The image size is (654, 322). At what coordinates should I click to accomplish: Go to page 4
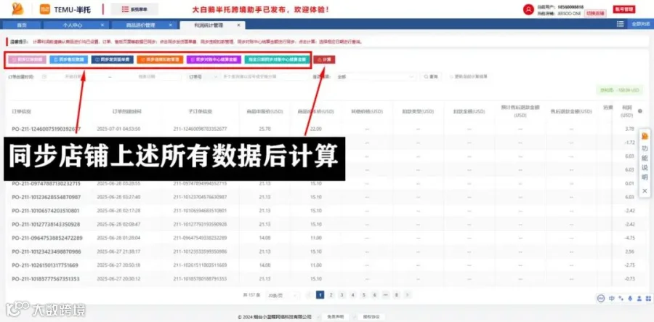[352, 295]
